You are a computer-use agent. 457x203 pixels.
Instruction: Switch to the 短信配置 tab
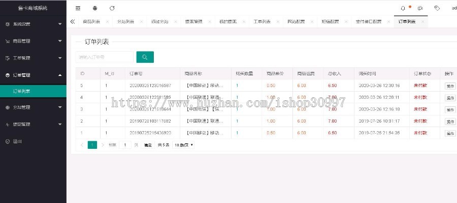click(330, 22)
